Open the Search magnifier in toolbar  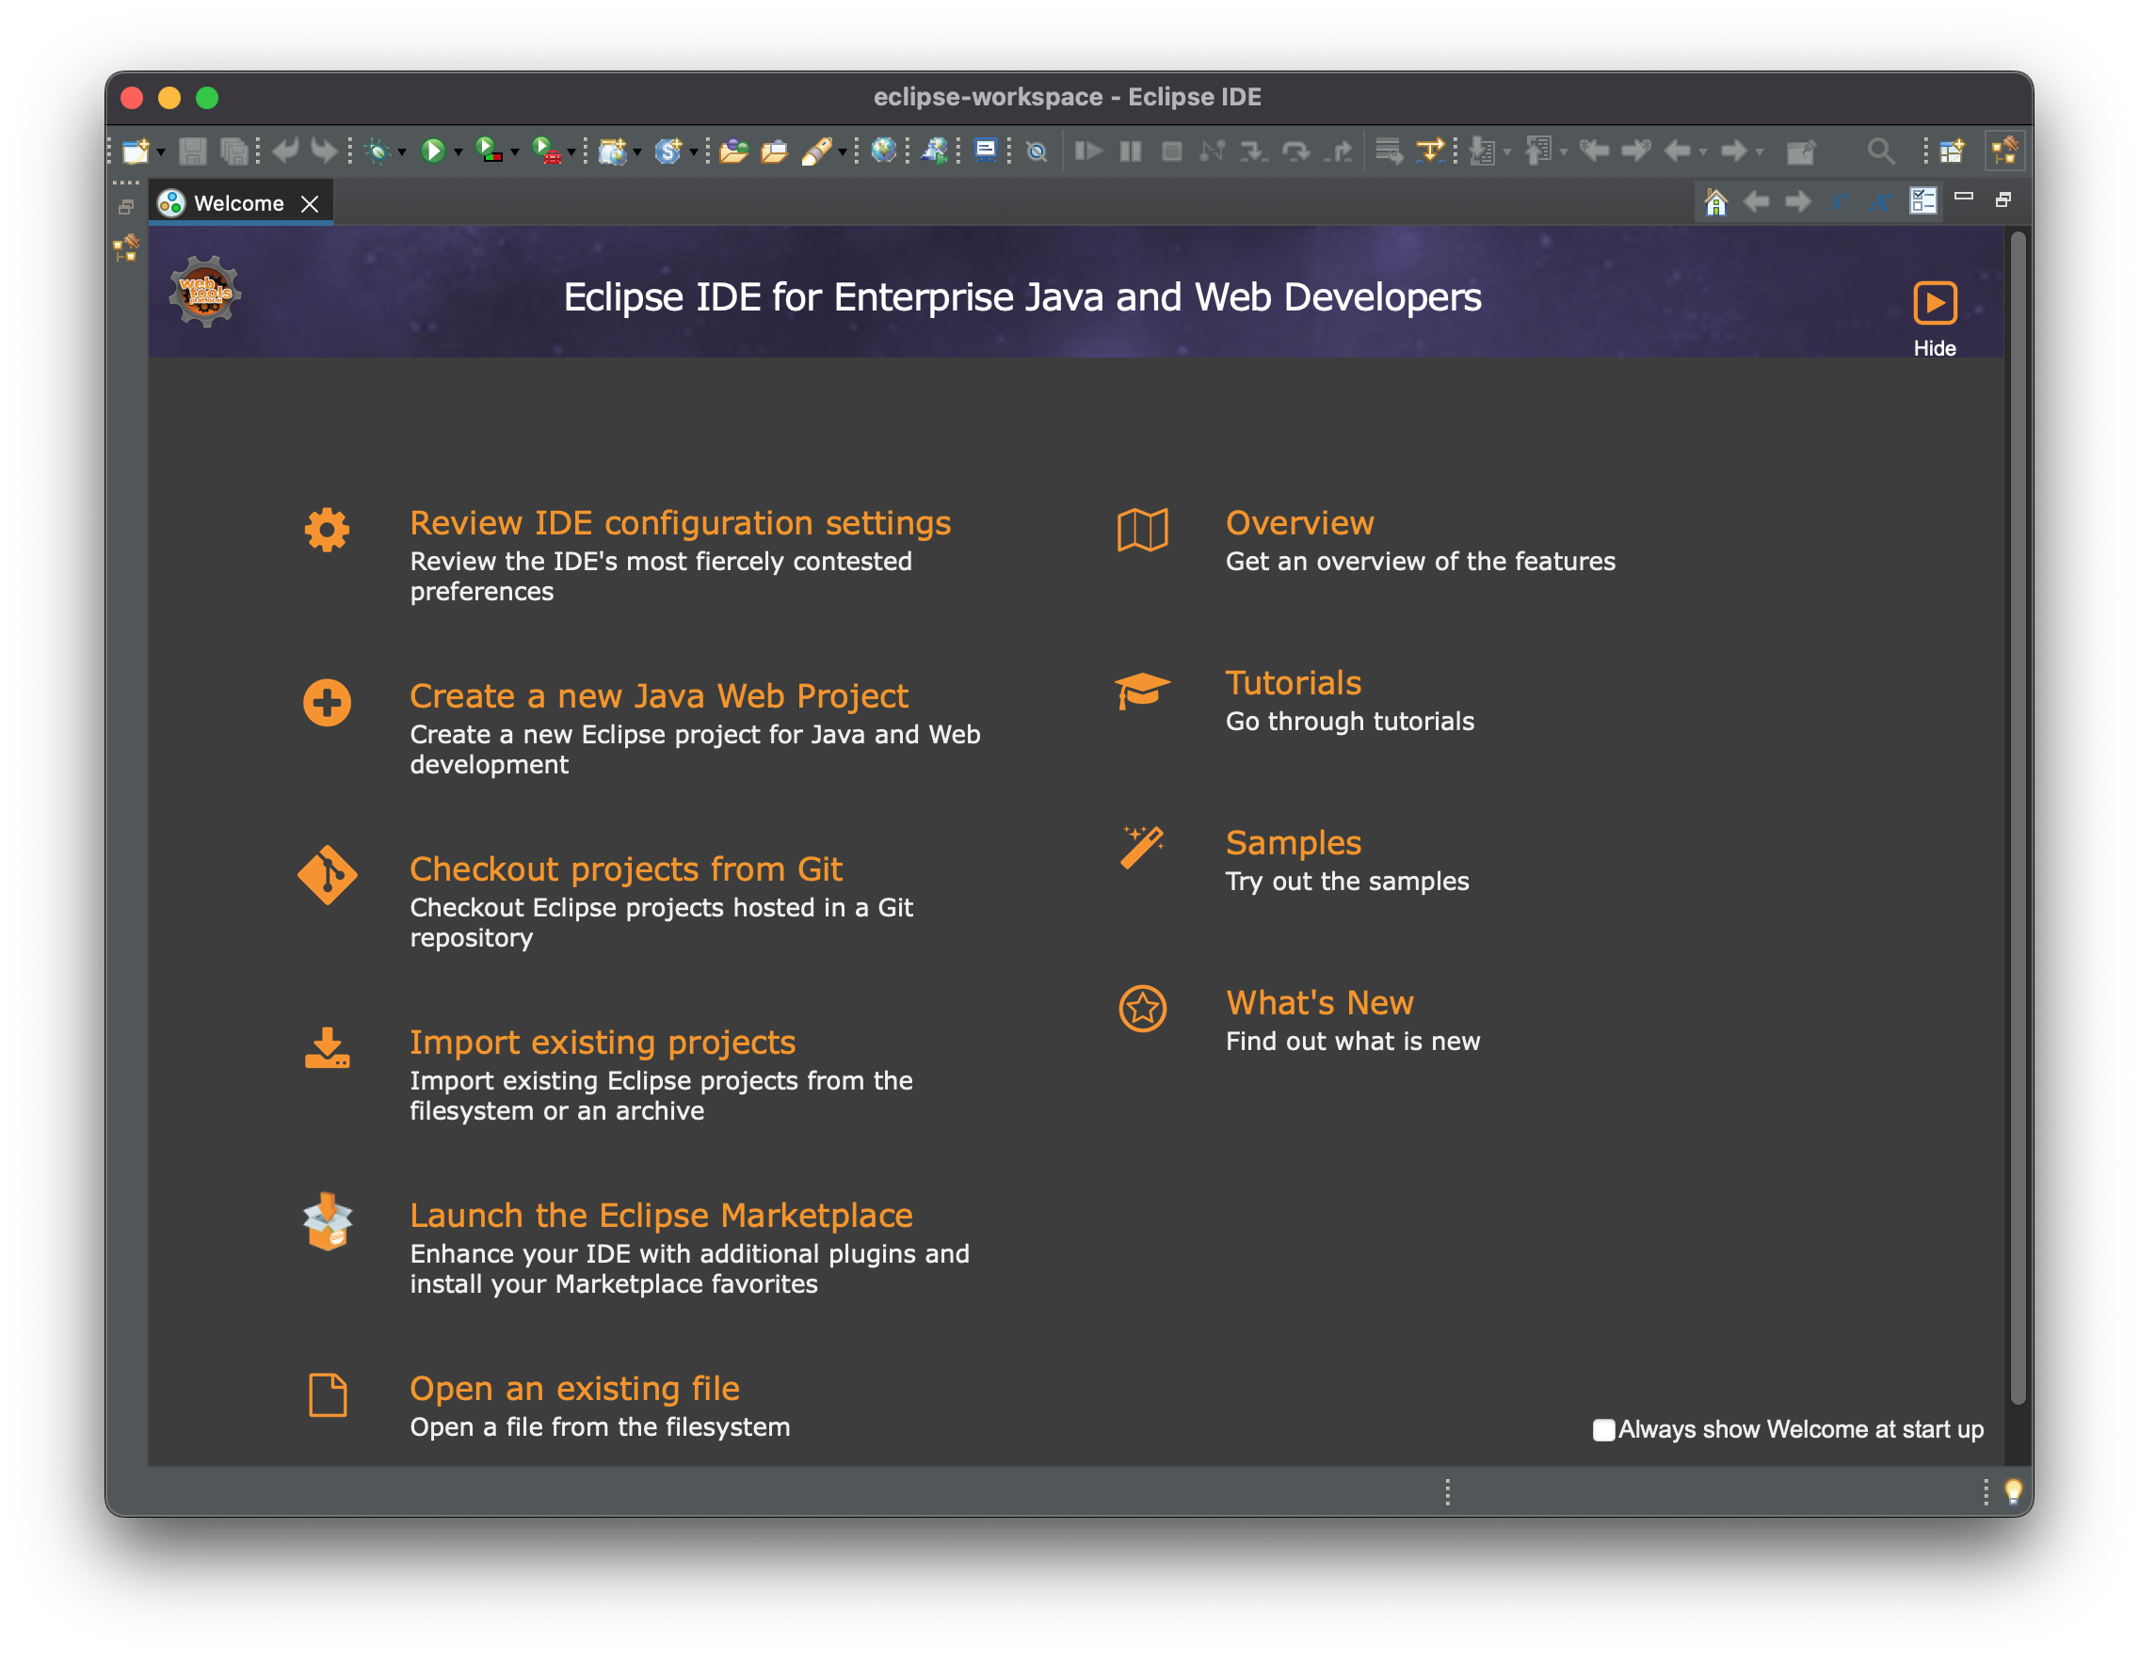coord(1878,151)
